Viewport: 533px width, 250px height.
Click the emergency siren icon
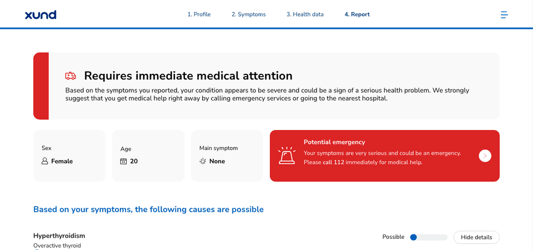coord(286,156)
